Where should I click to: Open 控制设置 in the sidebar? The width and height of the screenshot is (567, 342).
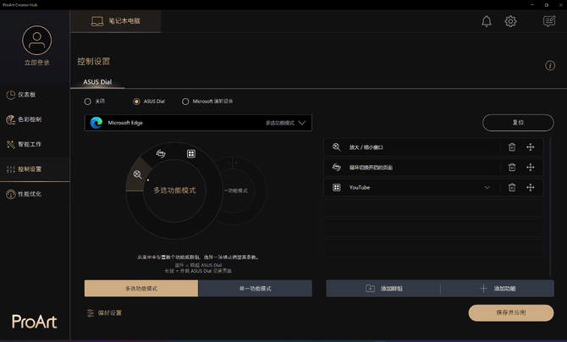pyautogui.click(x=35, y=169)
